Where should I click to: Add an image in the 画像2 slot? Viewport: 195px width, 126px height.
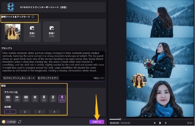click(x=32, y=31)
